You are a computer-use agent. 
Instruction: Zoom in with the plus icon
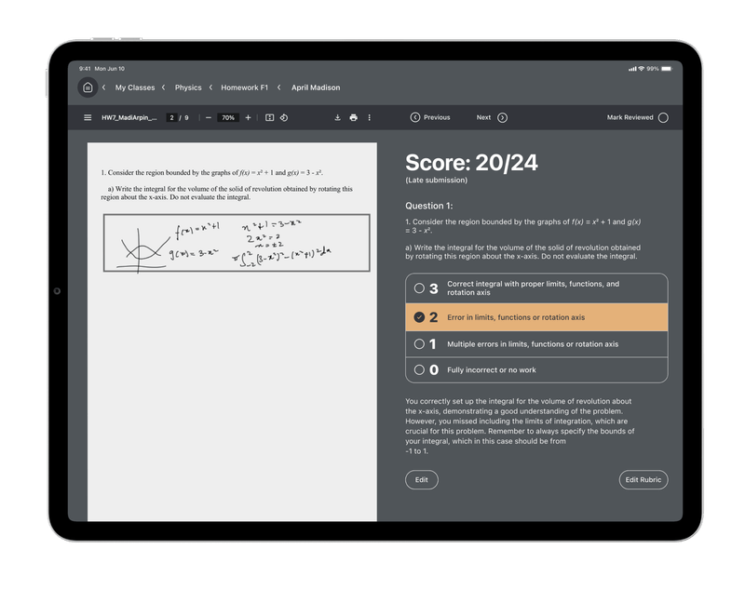click(x=248, y=118)
